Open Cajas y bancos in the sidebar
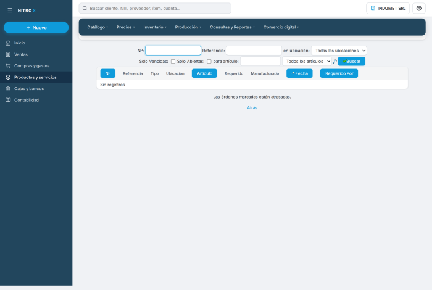This screenshot has height=290, width=432. click(x=36, y=89)
